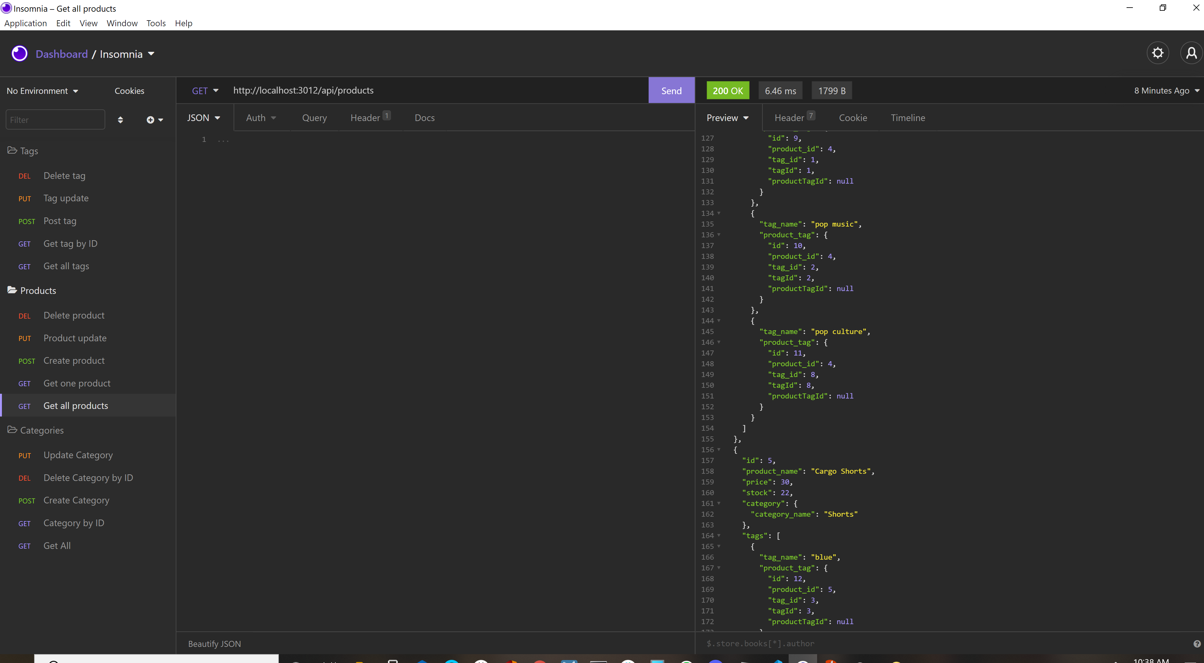
Task: Switch to the Cookie tab
Action: tap(853, 118)
